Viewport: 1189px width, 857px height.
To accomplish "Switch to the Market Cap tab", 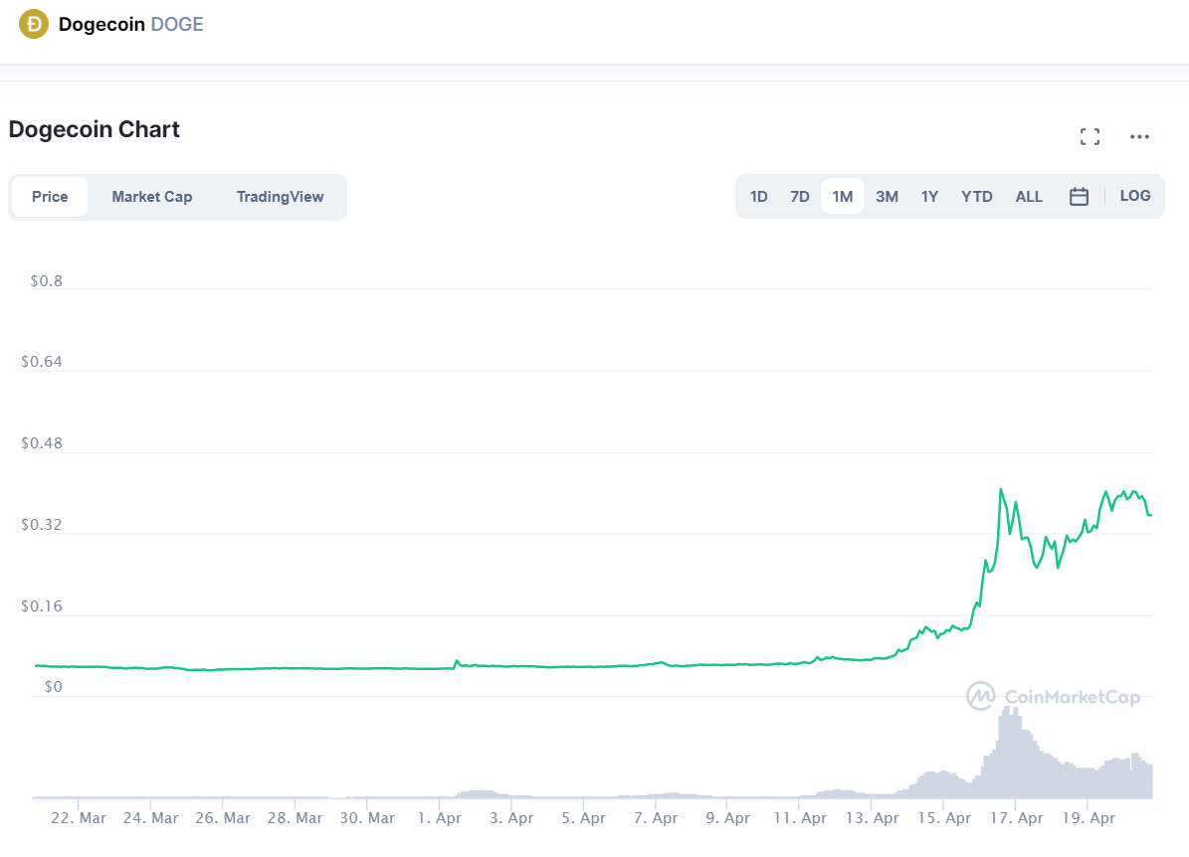I will 151,197.
